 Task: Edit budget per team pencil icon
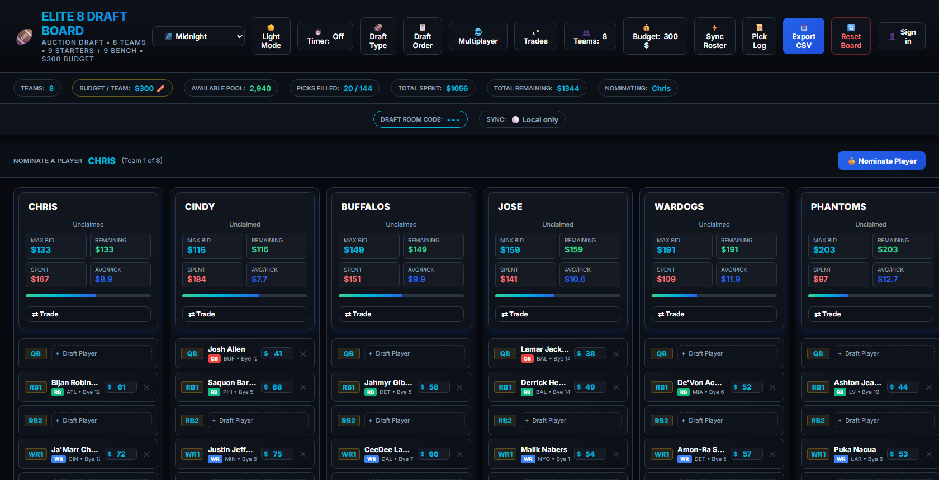[161, 88]
